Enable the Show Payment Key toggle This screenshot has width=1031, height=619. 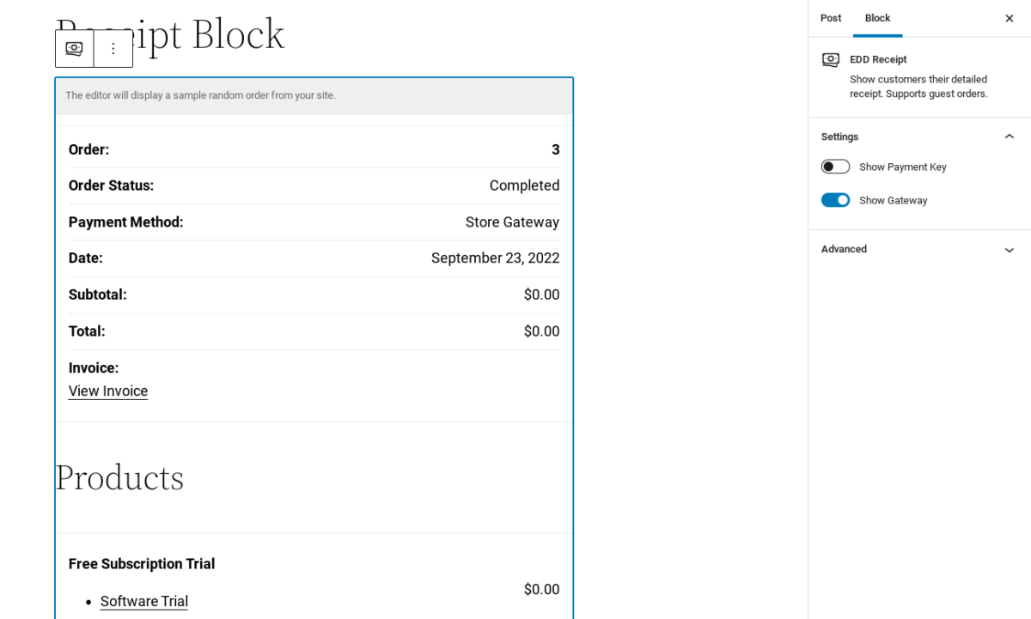coord(835,167)
